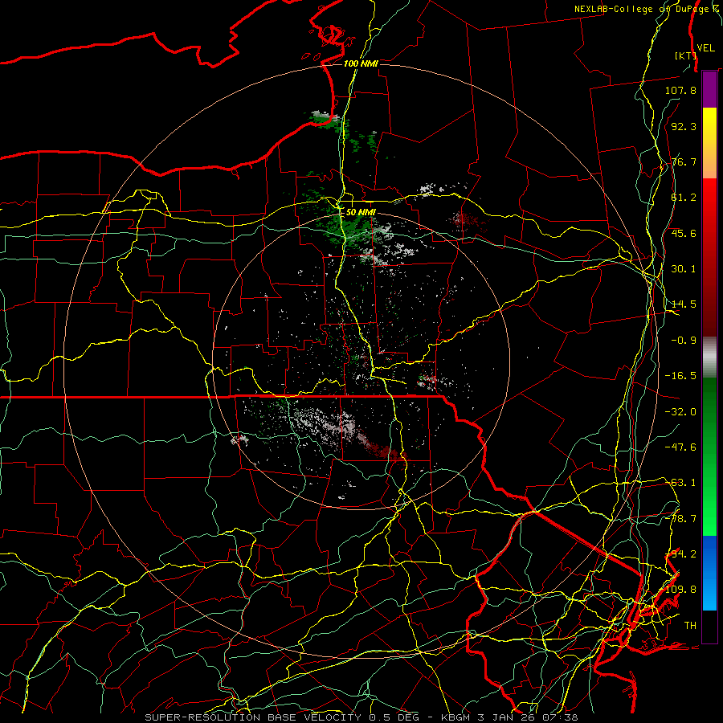Pick the blue segment of velocity scale
Viewport: 723px width, 723px height.
pos(709,573)
